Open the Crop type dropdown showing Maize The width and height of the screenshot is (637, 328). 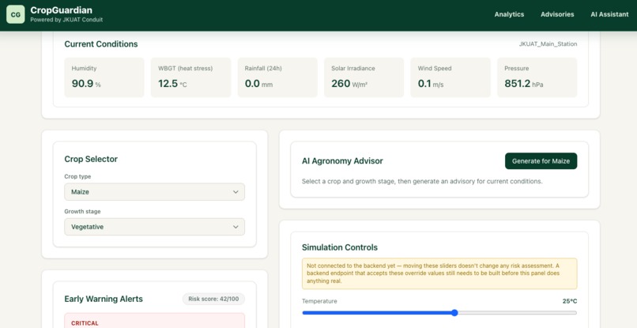[x=154, y=192]
